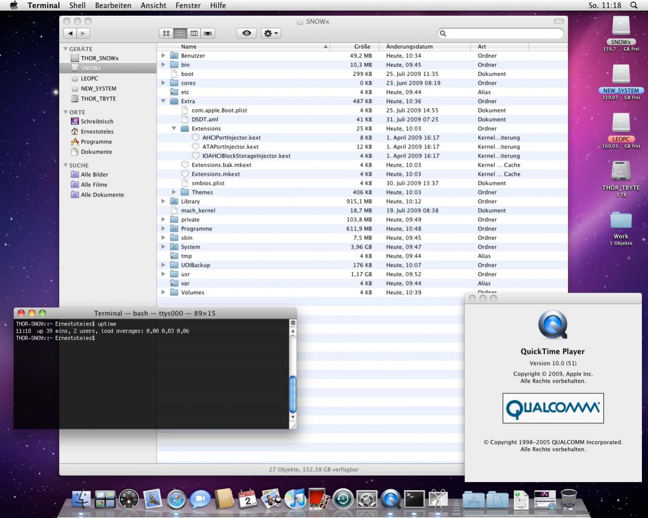Switch Finder to icon view
The image size is (648, 518).
[x=166, y=33]
